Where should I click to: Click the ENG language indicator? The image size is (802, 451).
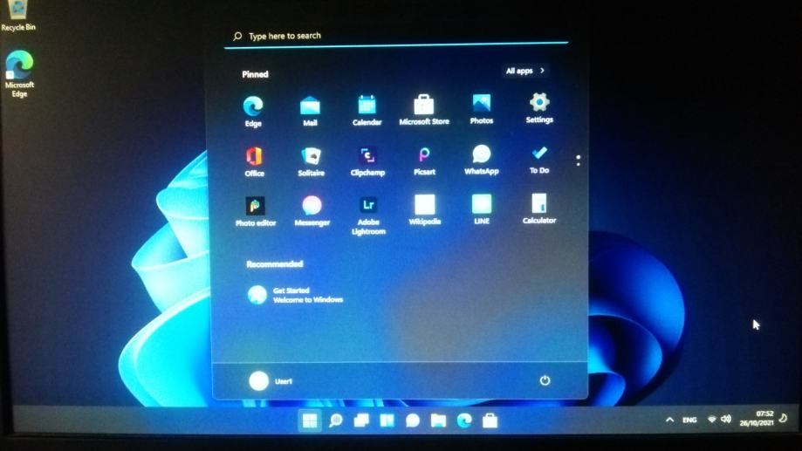coord(689,420)
